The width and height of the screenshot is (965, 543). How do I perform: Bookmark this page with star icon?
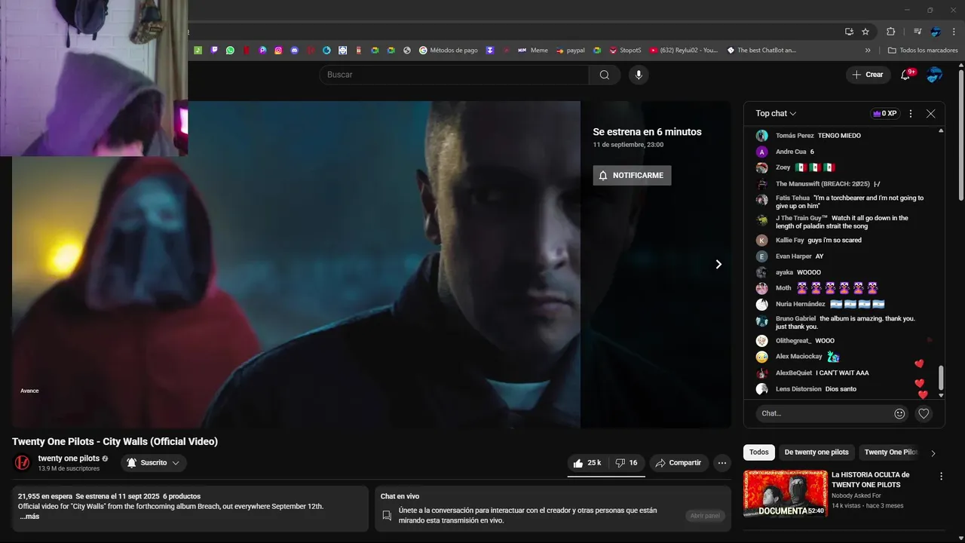[865, 32]
